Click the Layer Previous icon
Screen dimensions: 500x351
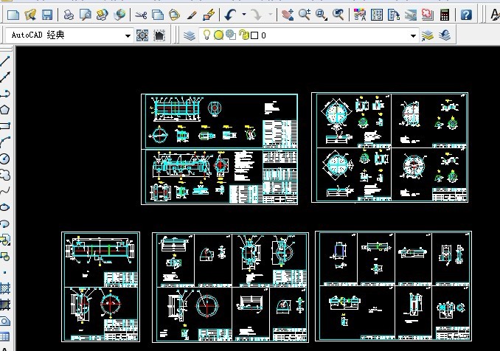click(x=445, y=35)
